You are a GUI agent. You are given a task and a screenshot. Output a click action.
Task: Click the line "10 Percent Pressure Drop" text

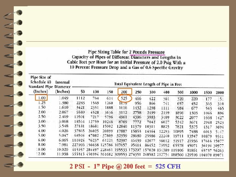(x=126, y=67)
